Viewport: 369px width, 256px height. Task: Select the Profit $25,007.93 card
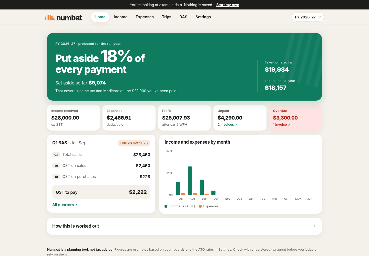pyautogui.click(x=184, y=118)
